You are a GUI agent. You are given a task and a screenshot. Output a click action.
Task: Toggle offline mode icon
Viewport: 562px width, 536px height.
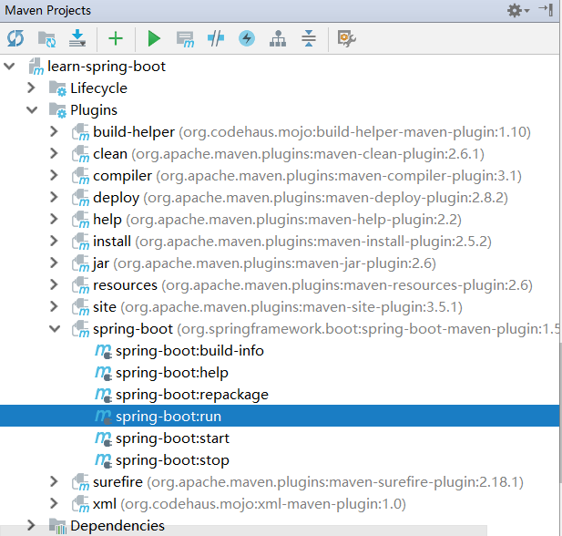216,38
